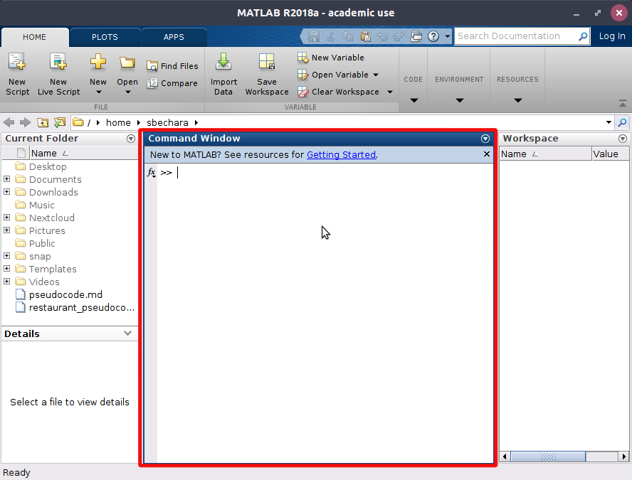This screenshot has width=632, height=480.
Task: Click the Find Files tool
Action: 172,66
